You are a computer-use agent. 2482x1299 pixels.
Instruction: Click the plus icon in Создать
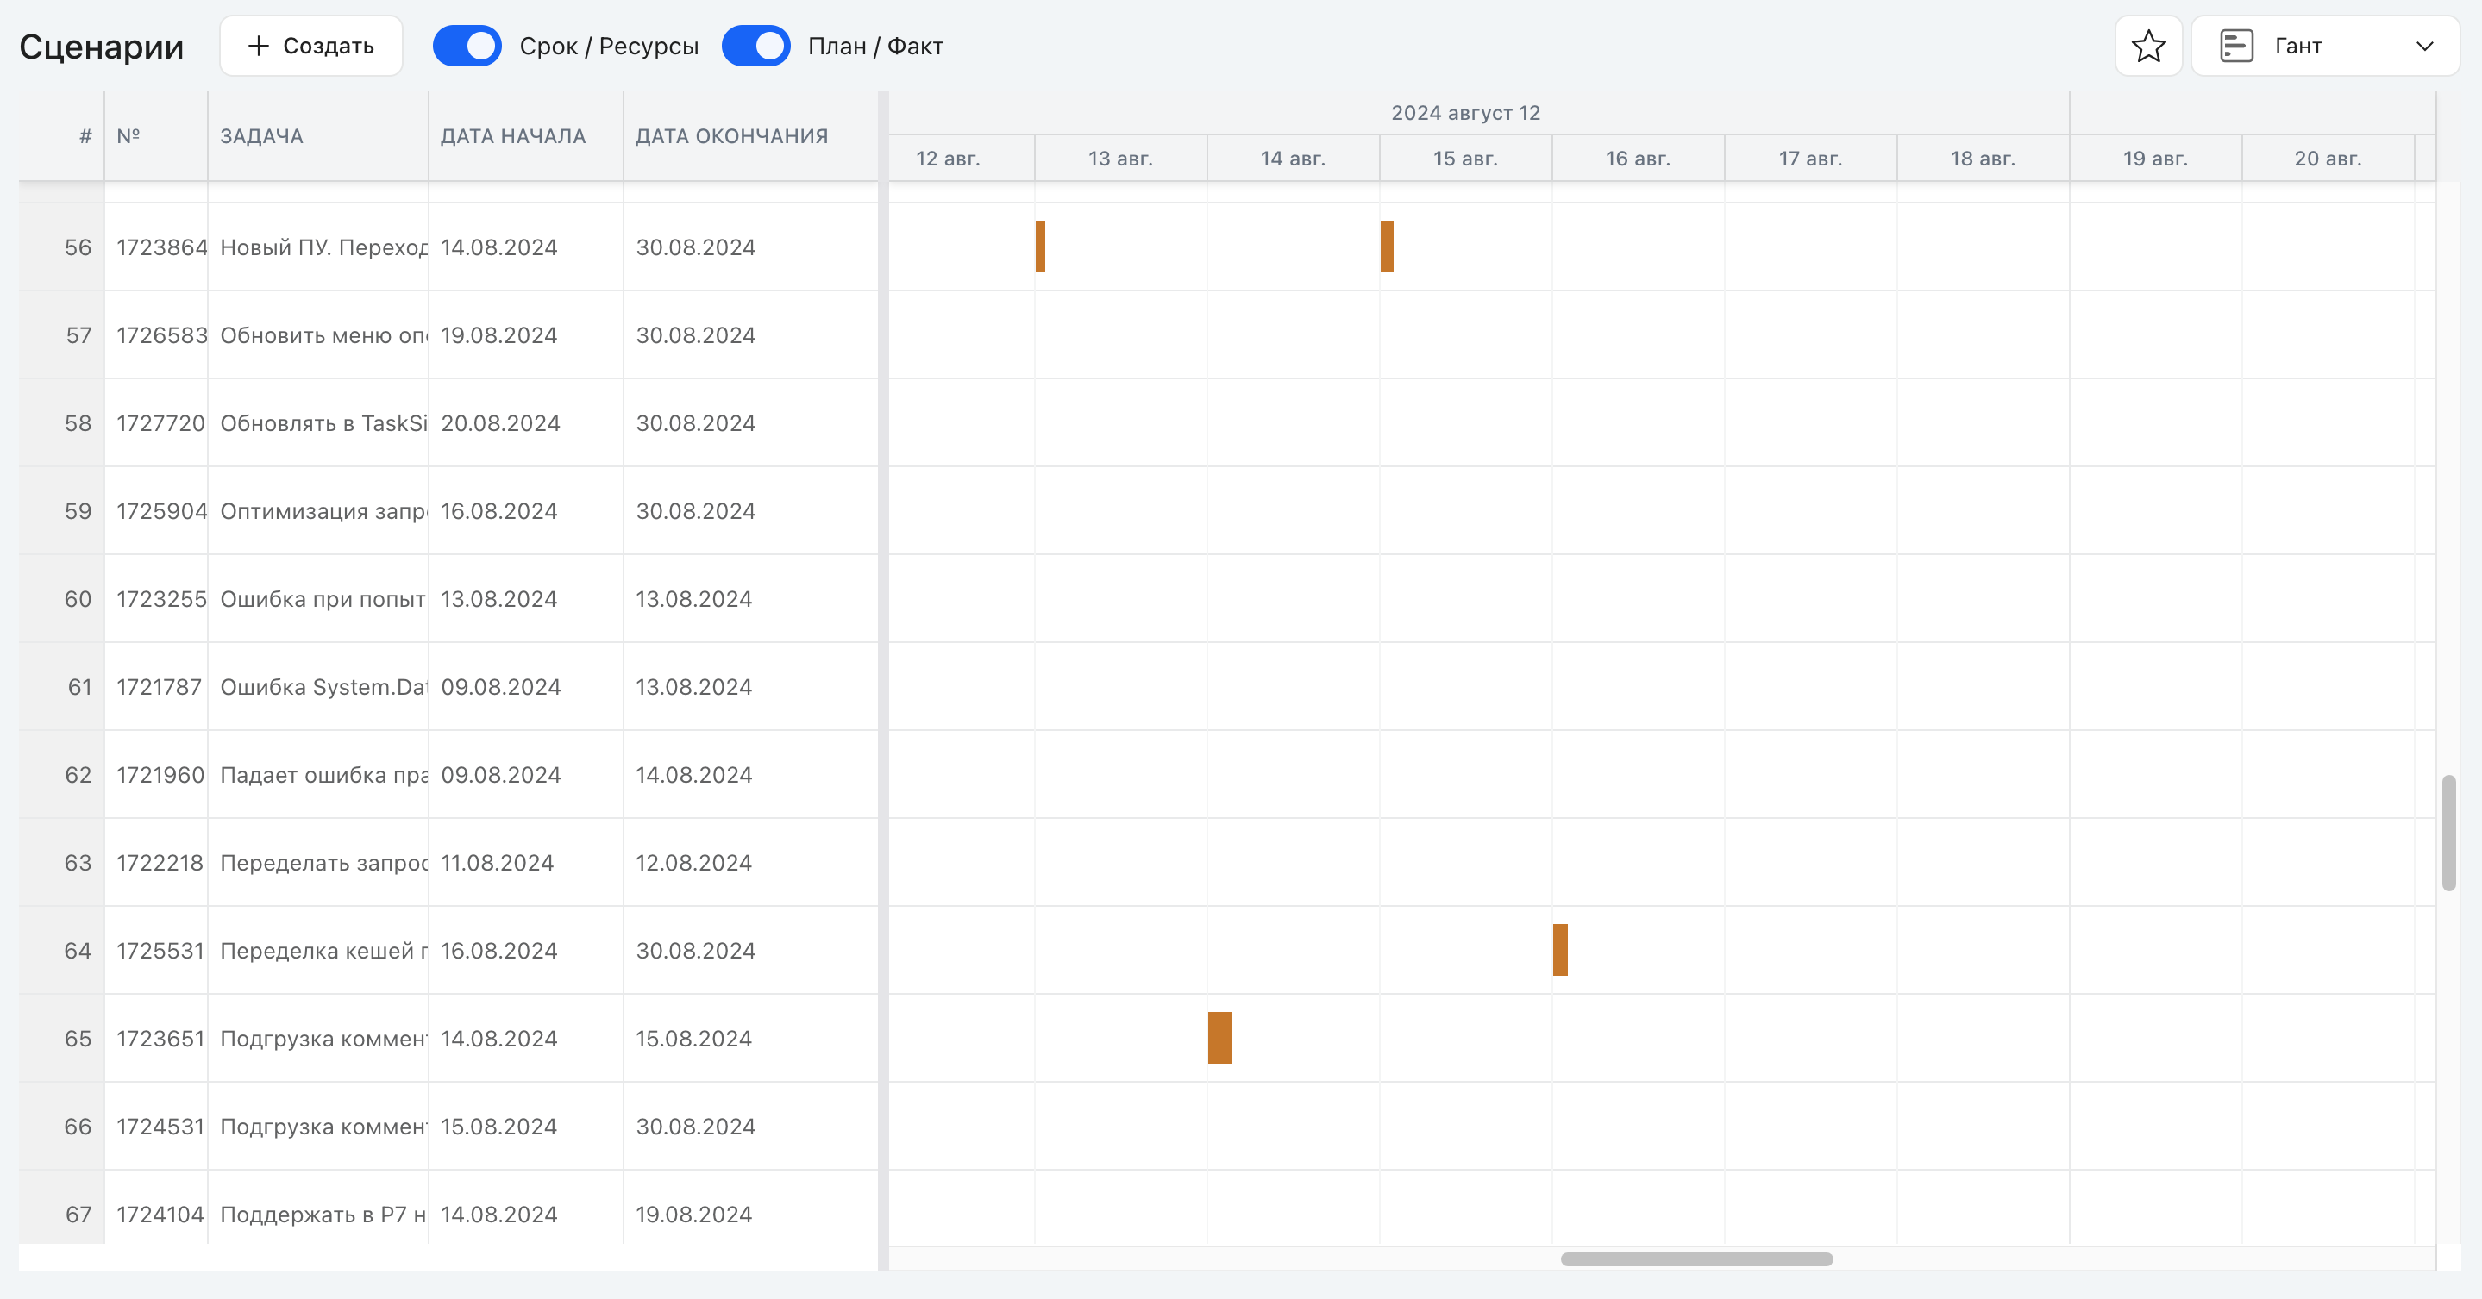click(257, 47)
